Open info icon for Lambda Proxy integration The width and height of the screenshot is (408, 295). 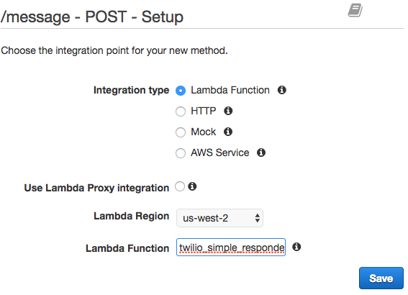click(192, 186)
